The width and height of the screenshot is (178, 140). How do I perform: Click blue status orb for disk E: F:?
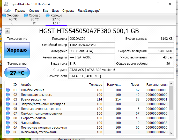[48, 15]
